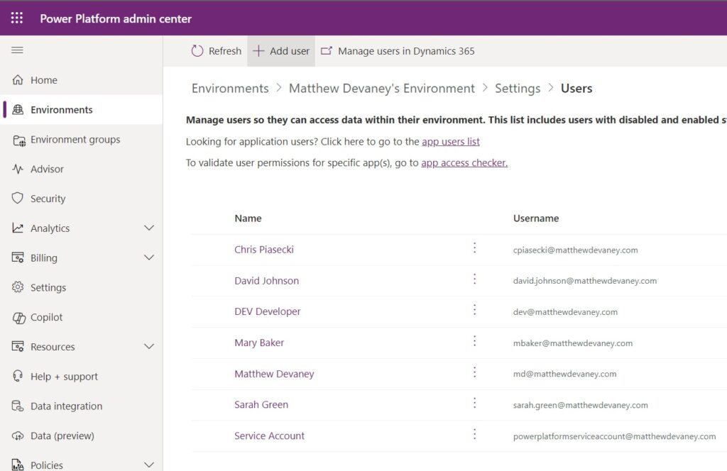The width and height of the screenshot is (727, 471).
Task: Click the Add user button
Action: tap(281, 51)
